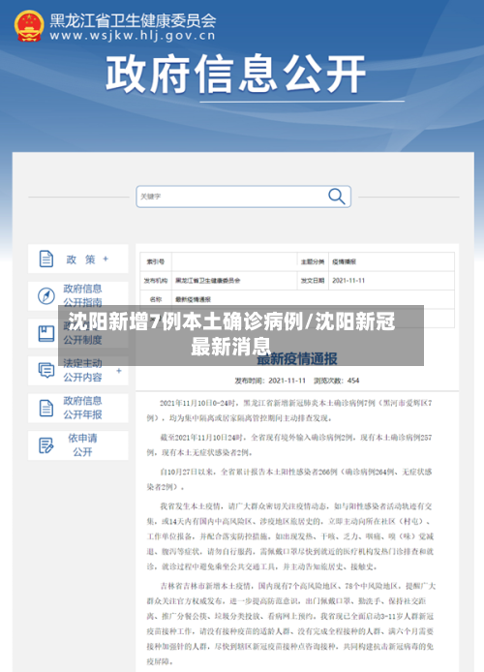This screenshot has width=484, height=672.
Task: Expand 法定主动公开内容 plus sign
Action: [119, 370]
